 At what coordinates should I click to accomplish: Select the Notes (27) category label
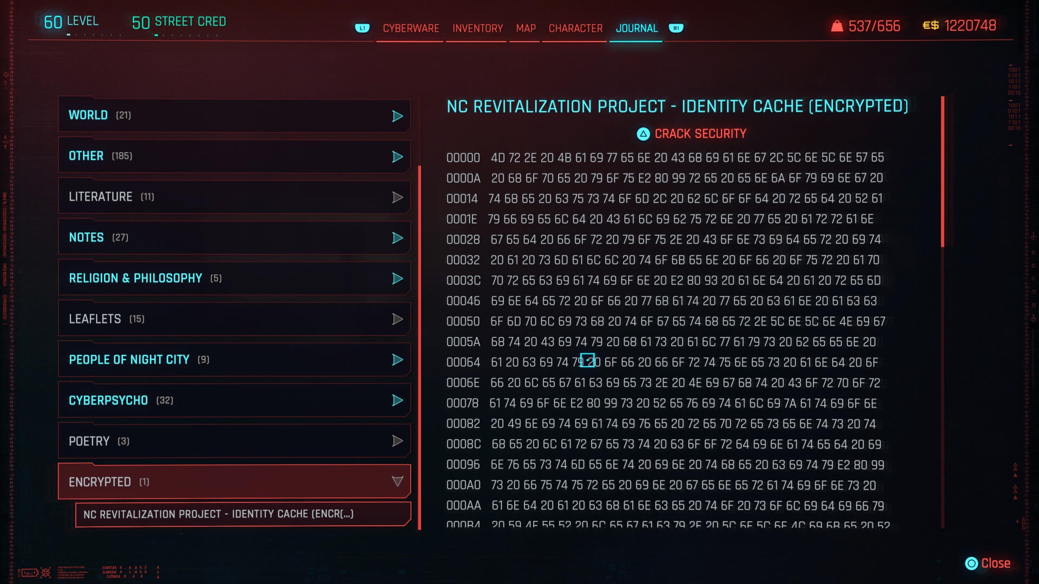pyautogui.click(x=99, y=237)
